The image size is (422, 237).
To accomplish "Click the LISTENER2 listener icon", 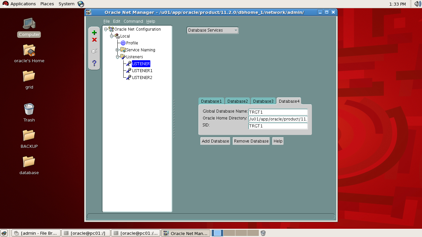I will 129,77.
